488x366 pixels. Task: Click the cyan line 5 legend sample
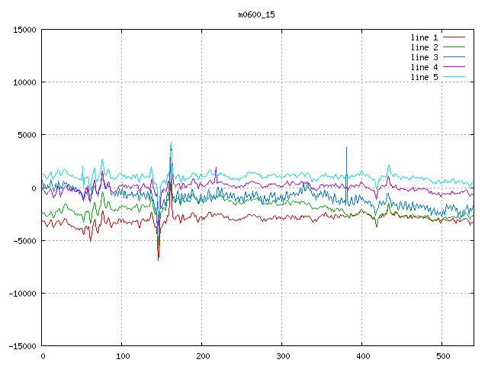coord(454,77)
